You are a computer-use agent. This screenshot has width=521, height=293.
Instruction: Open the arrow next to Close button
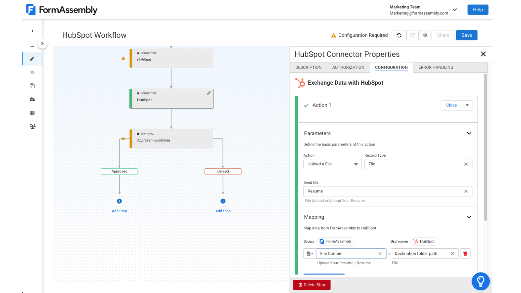coord(467,105)
